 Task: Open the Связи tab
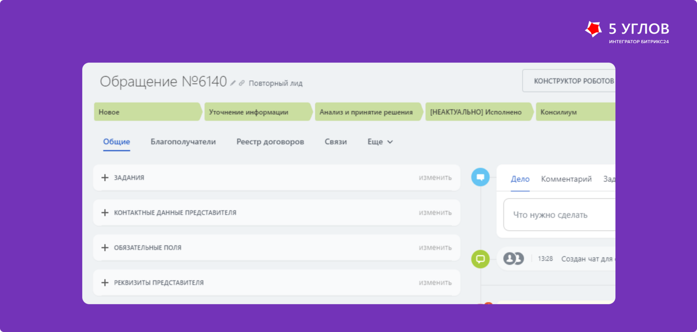pyautogui.click(x=336, y=142)
